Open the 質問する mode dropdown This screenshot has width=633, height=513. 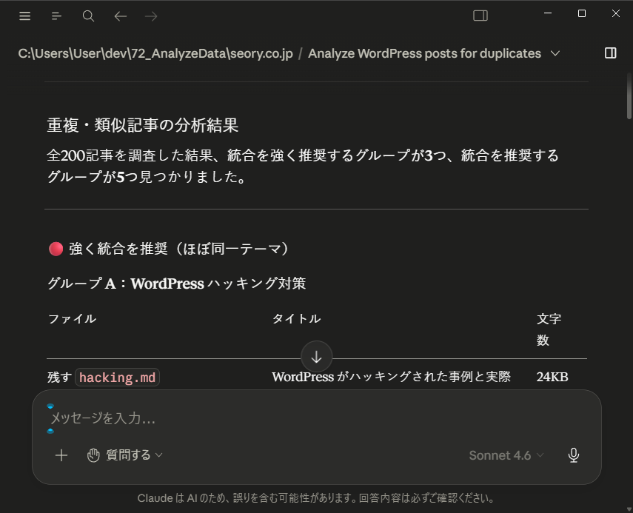click(x=124, y=455)
